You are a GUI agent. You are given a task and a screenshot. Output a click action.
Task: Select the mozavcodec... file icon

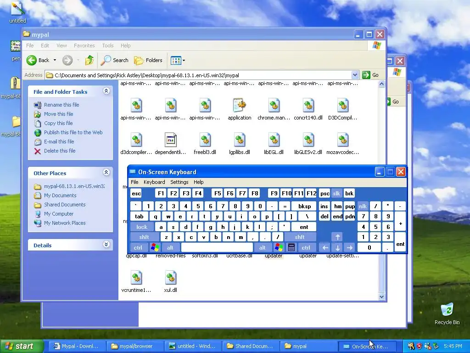[x=342, y=140]
